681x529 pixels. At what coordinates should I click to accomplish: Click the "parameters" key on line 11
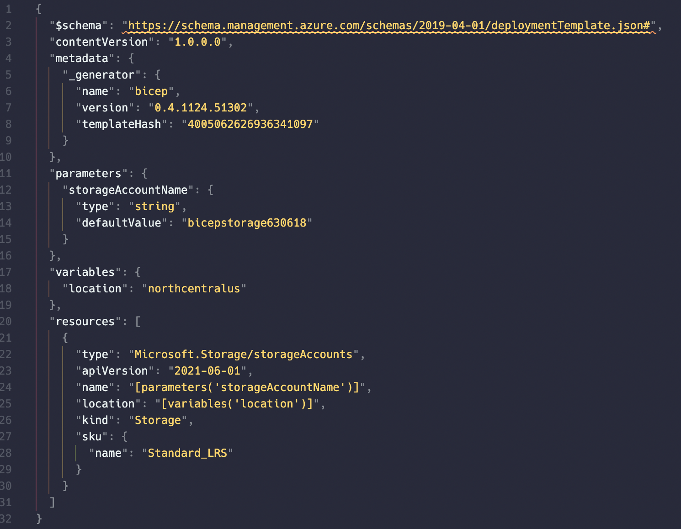click(88, 174)
